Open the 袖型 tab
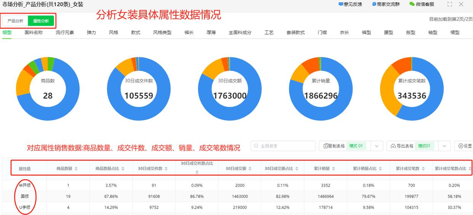The height and width of the screenshot is (215, 473). tap(433, 33)
